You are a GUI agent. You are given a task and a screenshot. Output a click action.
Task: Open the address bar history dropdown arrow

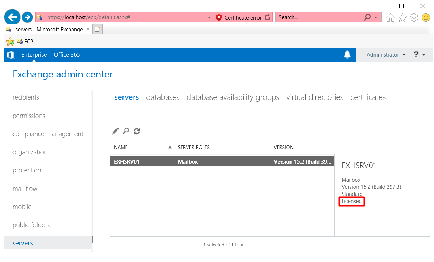(x=209, y=17)
